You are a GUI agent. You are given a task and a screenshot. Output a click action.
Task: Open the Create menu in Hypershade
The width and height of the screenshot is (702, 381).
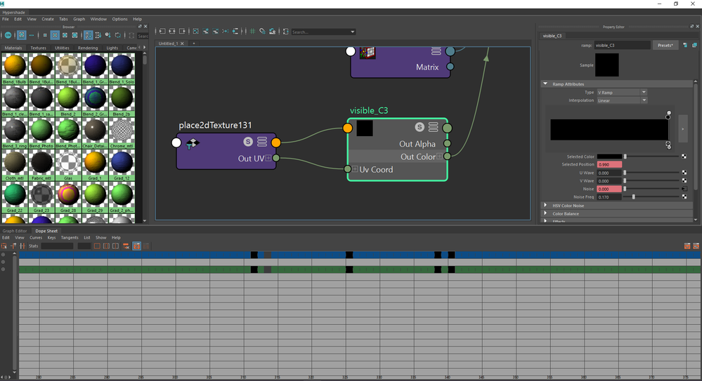click(x=48, y=19)
